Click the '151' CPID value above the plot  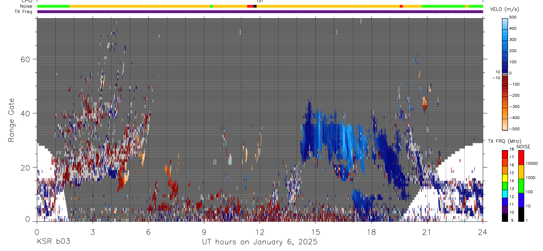click(260, 1)
